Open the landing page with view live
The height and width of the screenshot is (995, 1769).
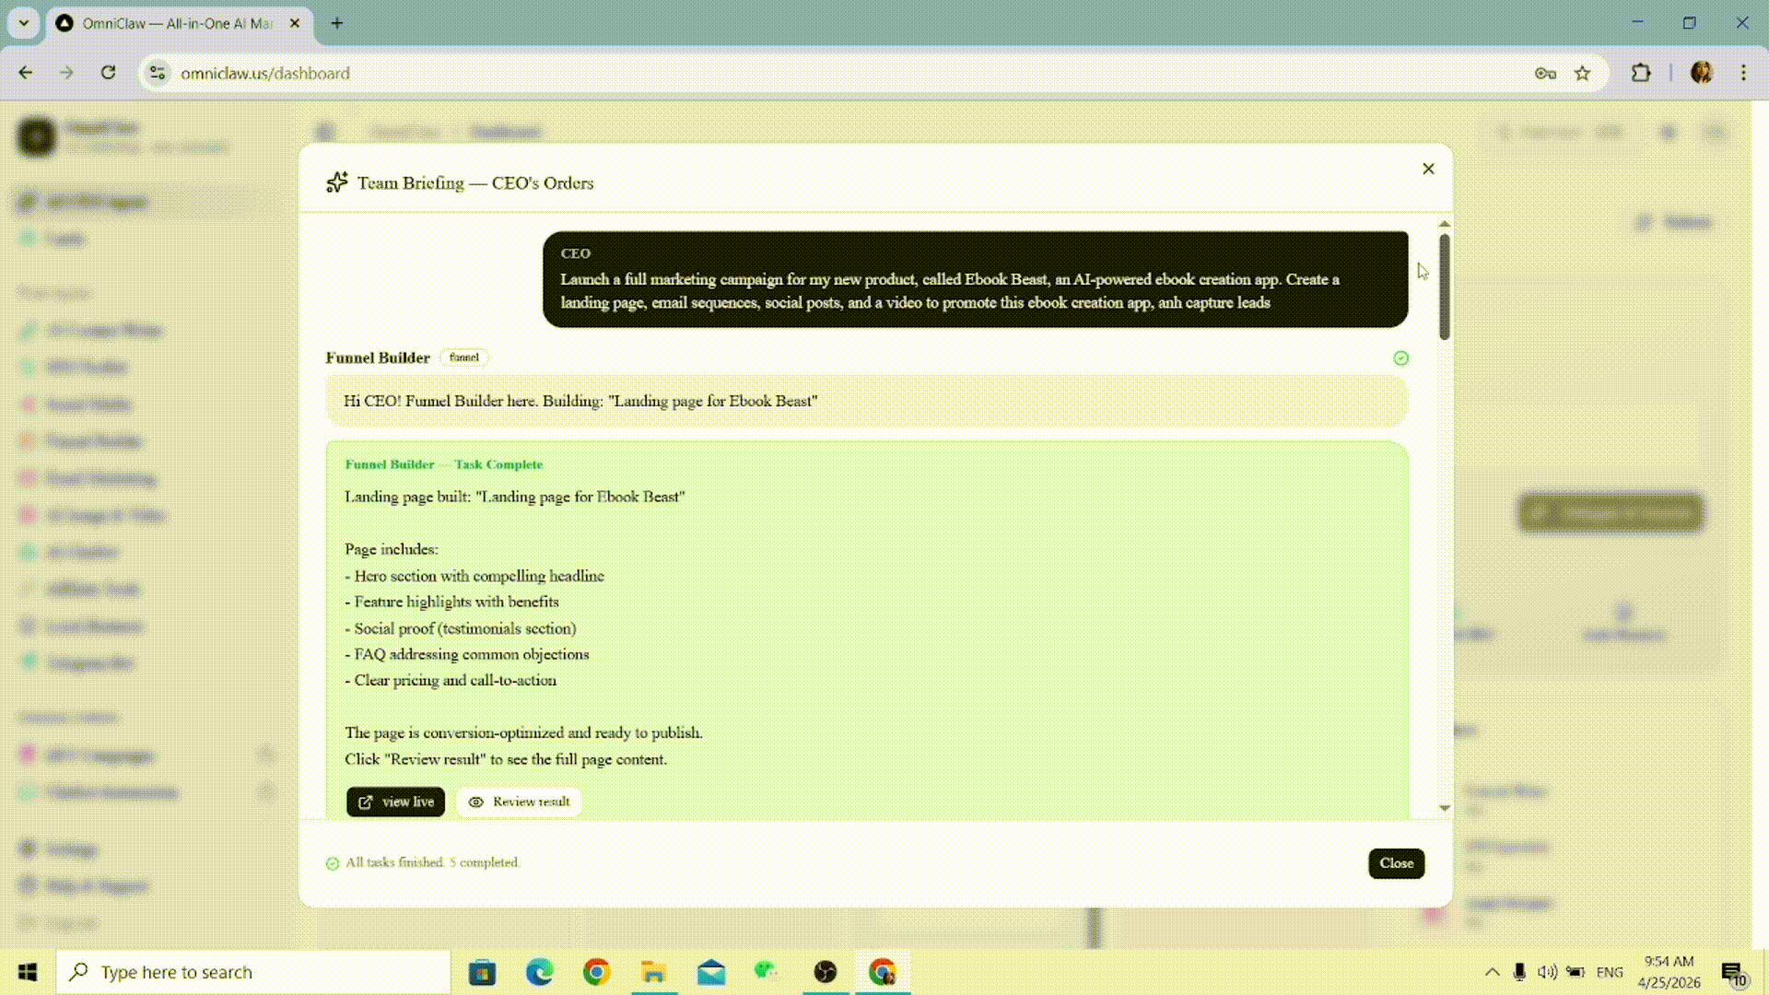(x=395, y=802)
